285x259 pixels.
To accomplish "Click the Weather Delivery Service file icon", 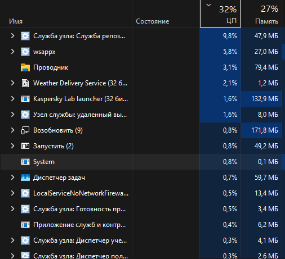I will click(x=25, y=83).
